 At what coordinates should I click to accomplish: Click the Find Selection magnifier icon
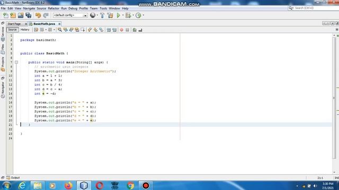[x=60, y=30]
